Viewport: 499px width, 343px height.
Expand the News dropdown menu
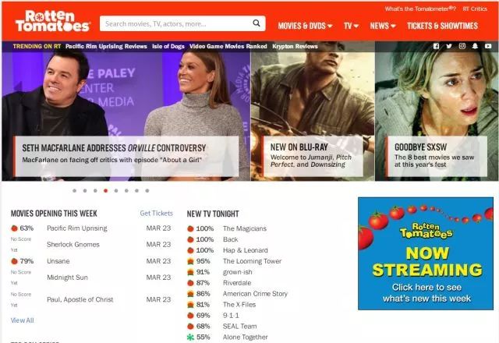coord(383,26)
